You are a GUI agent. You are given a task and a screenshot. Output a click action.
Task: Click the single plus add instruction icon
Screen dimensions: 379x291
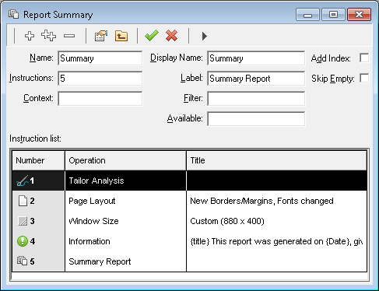(30, 36)
